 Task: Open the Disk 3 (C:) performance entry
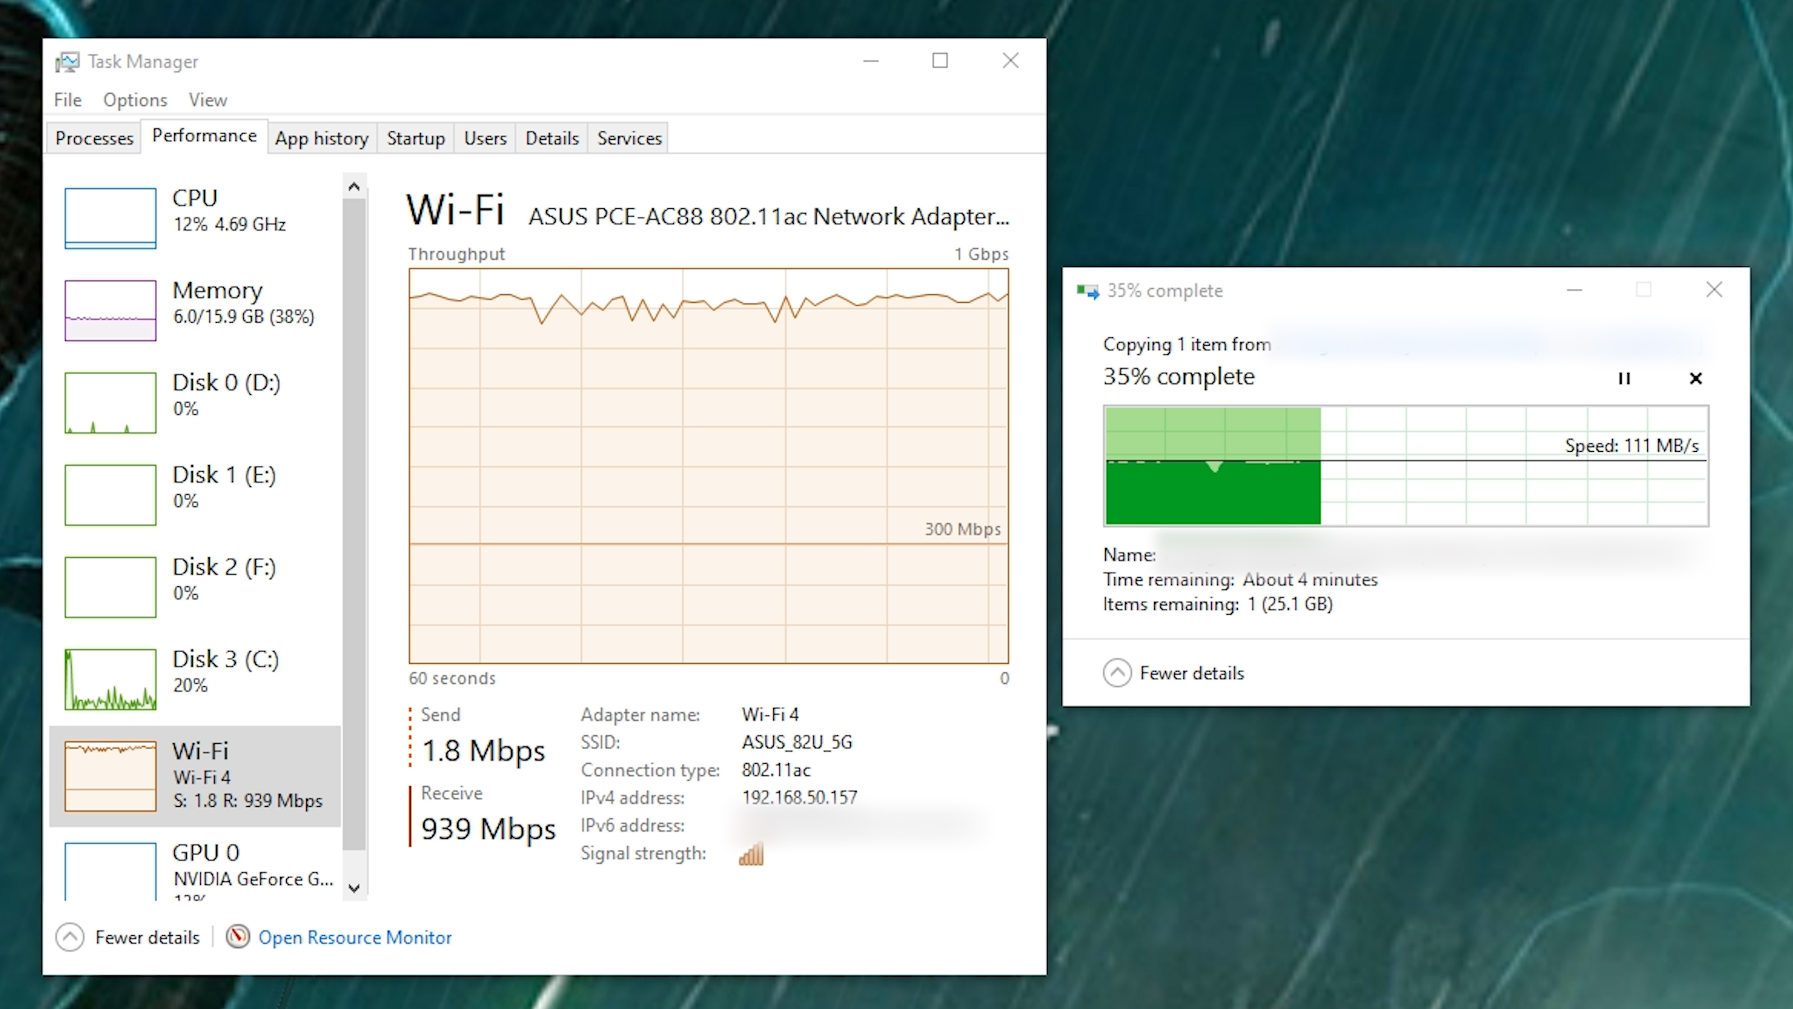[195, 679]
